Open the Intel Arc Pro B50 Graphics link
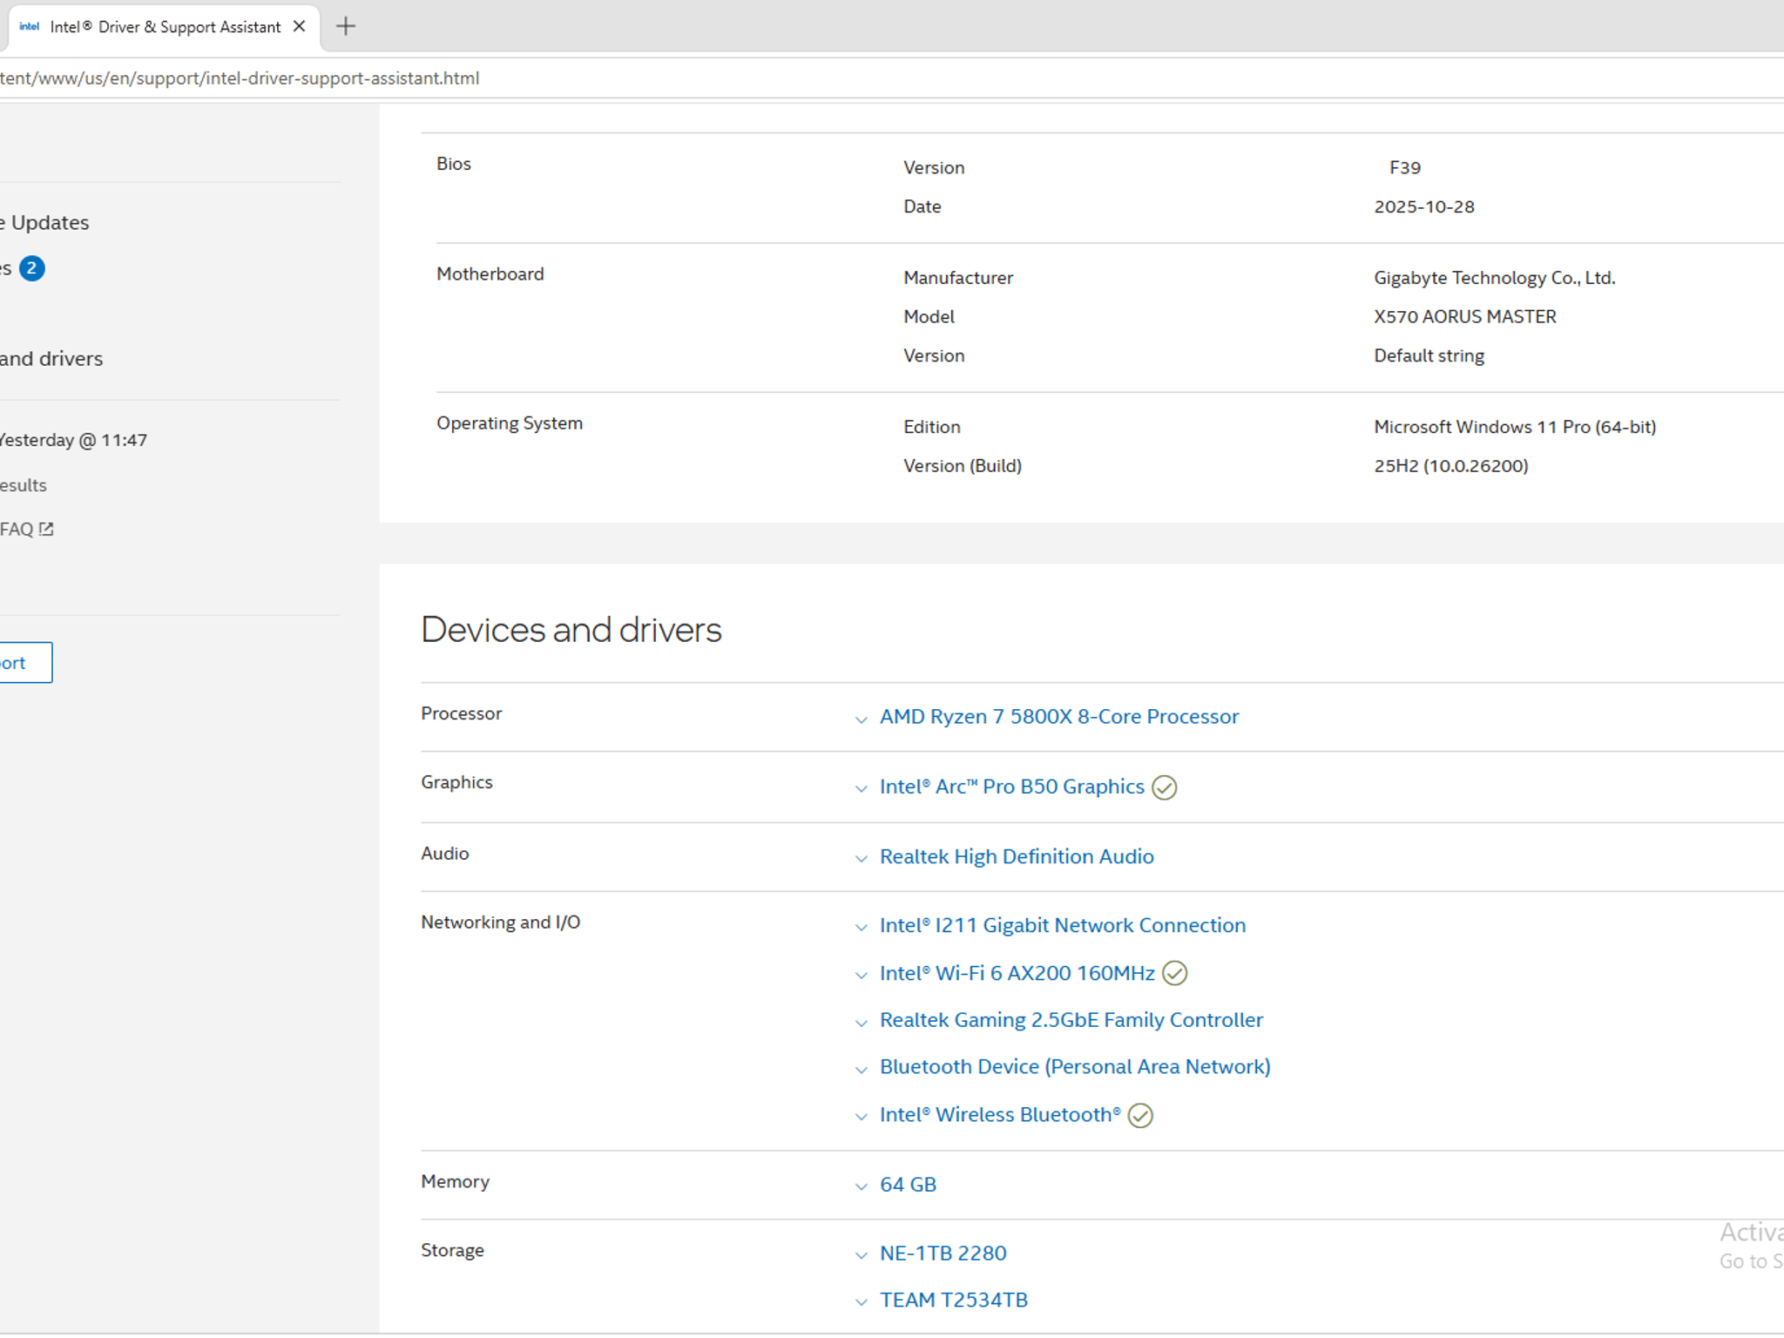The width and height of the screenshot is (1784, 1338). 1012,787
